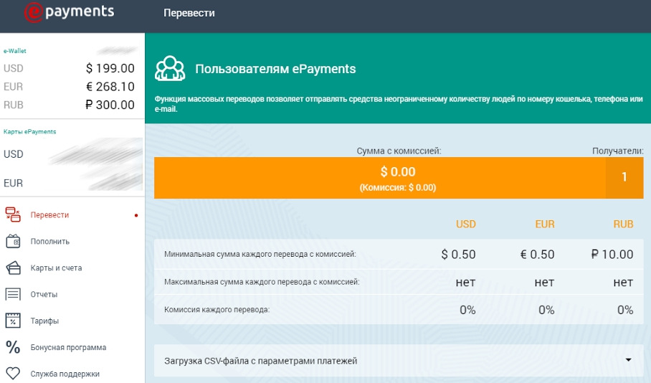Click the recipients count box showing 1
This screenshot has height=383, width=651.
[x=624, y=177]
